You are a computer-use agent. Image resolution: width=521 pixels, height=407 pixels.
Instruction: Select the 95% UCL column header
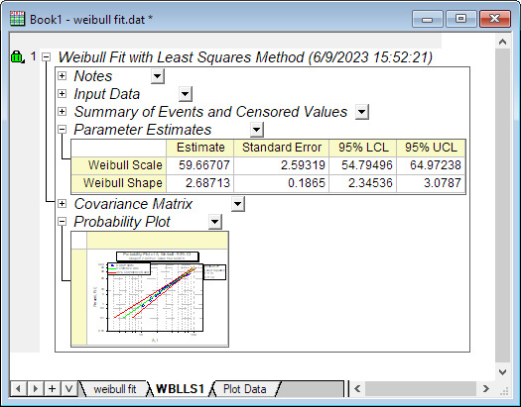tap(431, 148)
